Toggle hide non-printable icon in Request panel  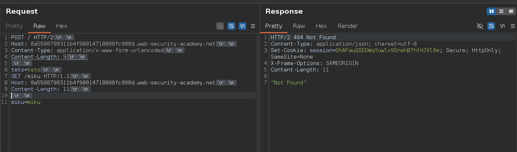(220, 26)
